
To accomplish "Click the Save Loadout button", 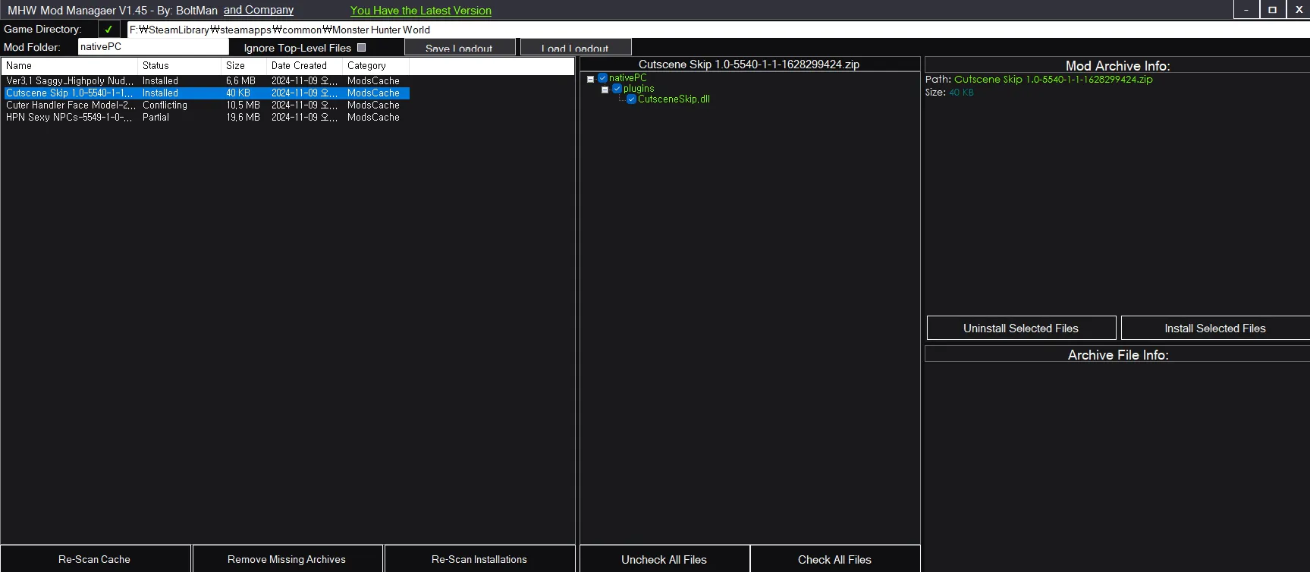I will [459, 48].
